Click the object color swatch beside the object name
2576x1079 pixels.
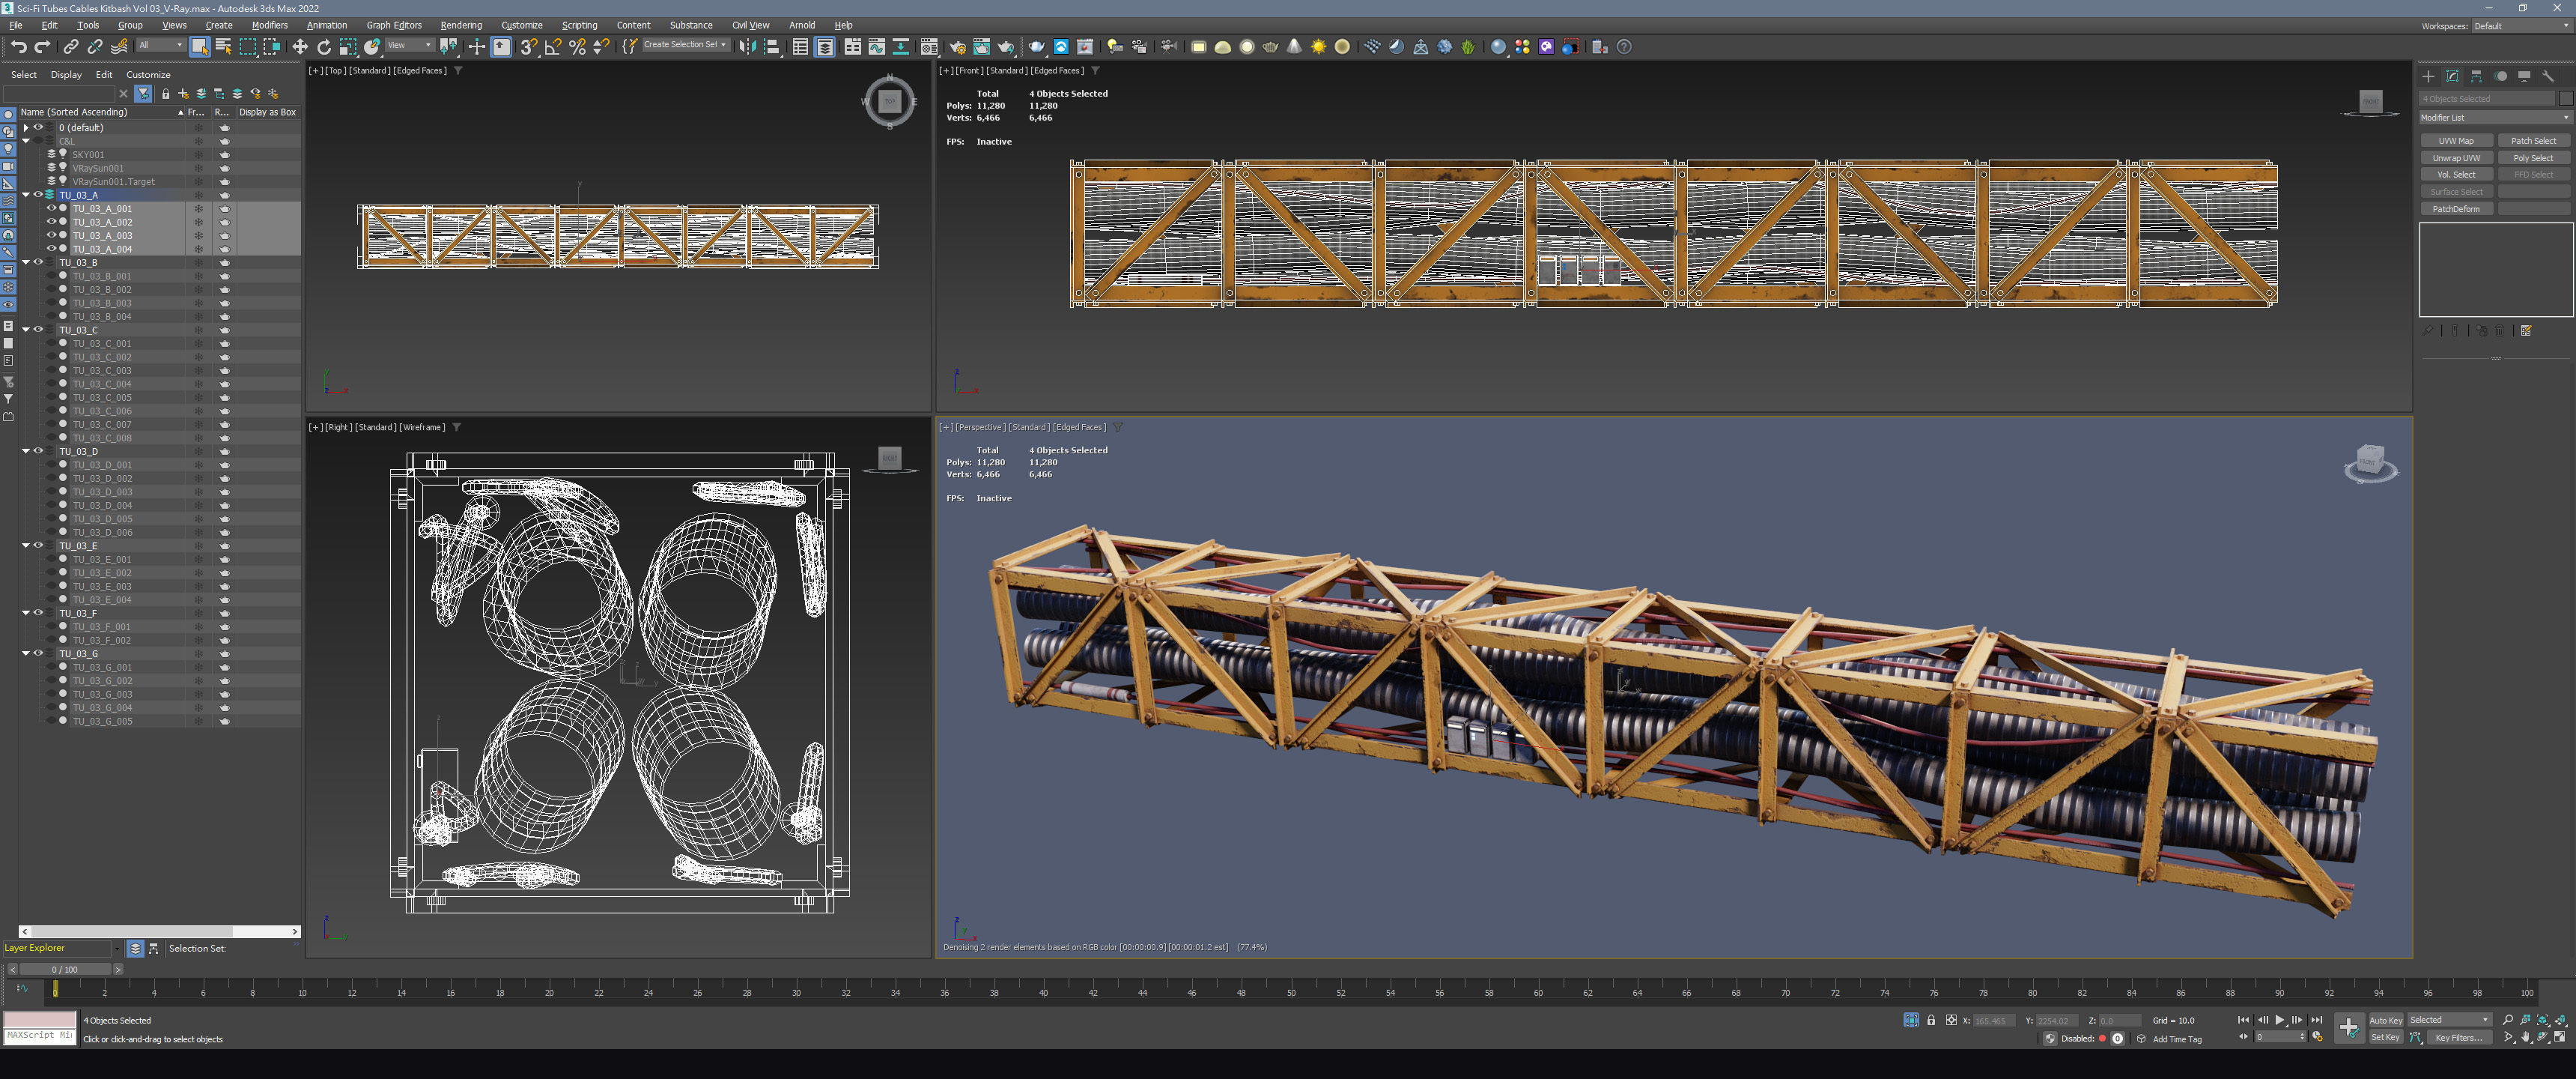pos(2565,99)
